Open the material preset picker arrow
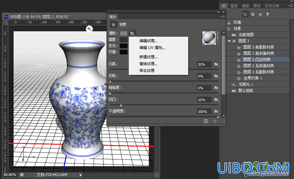The height and width of the screenshot is (179, 294). click(x=218, y=38)
